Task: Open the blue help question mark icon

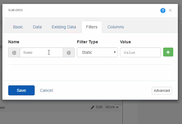Action: [163, 11]
